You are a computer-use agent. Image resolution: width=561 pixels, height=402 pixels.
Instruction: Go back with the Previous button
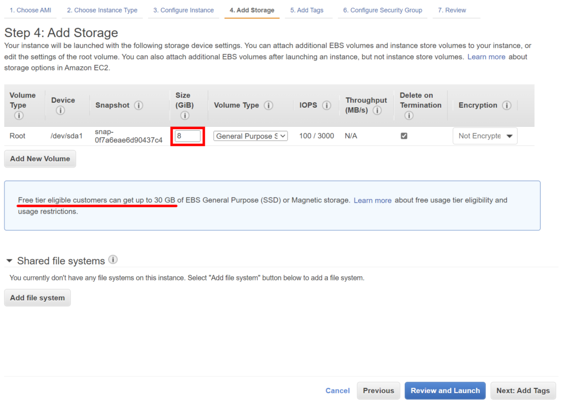point(379,391)
